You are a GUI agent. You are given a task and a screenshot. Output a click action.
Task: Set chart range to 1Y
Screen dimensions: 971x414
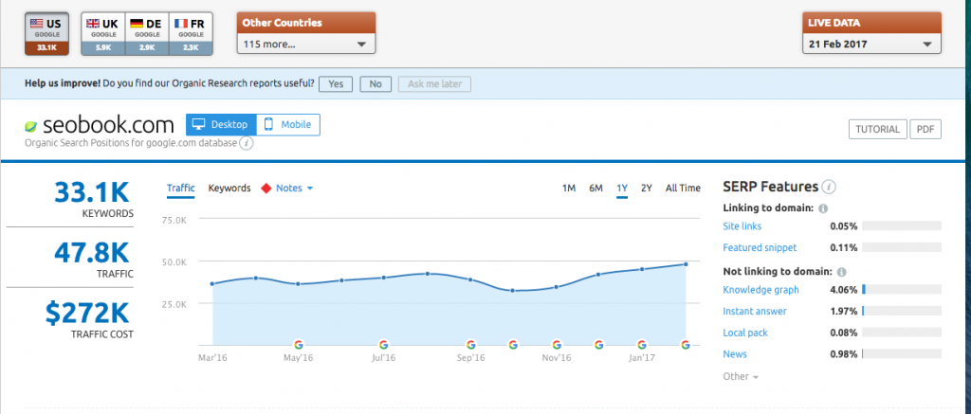pyautogui.click(x=622, y=189)
